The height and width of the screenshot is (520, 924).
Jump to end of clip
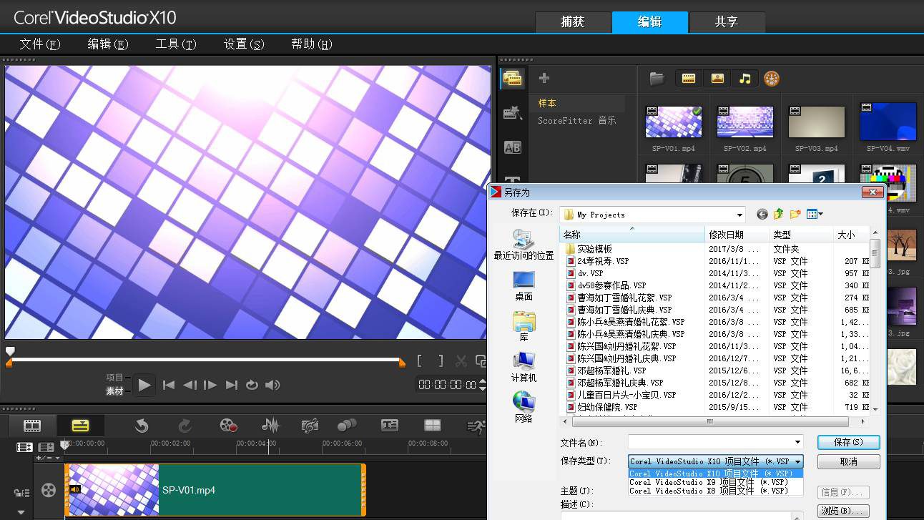click(231, 385)
